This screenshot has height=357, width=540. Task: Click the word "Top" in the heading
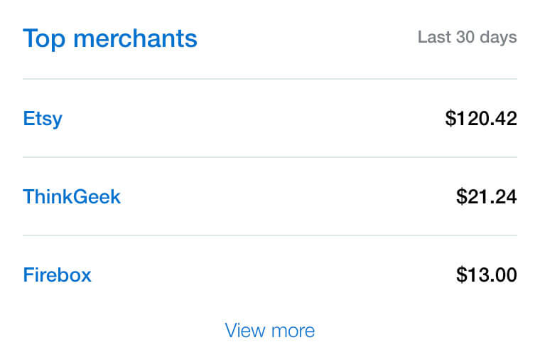coord(46,38)
